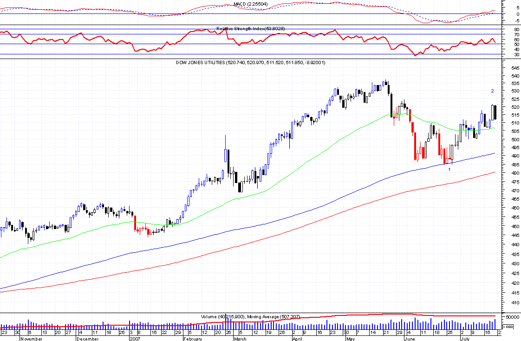
Task: Click the DOW JONES UTILITIES chart title
Action: pos(251,62)
